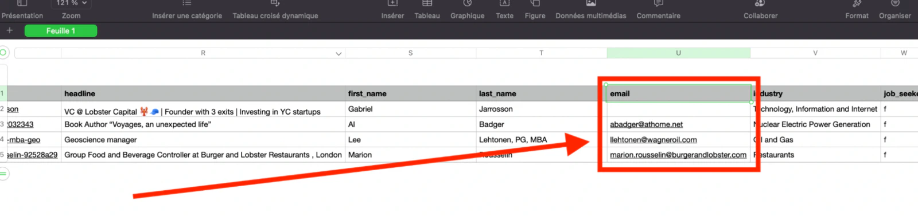The image size is (918, 216).
Task: Select the job_seeker header cell
Action: pos(900,93)
